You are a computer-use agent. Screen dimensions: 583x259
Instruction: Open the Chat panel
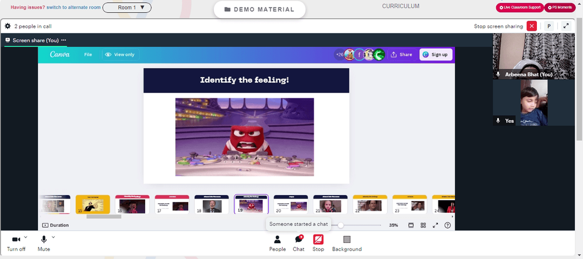(298, 243)
